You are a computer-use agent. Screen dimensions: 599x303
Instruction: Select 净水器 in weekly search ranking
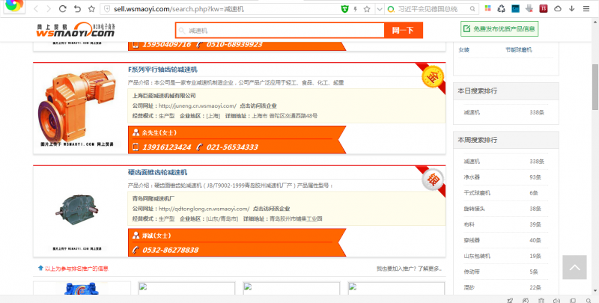[472, 177]
